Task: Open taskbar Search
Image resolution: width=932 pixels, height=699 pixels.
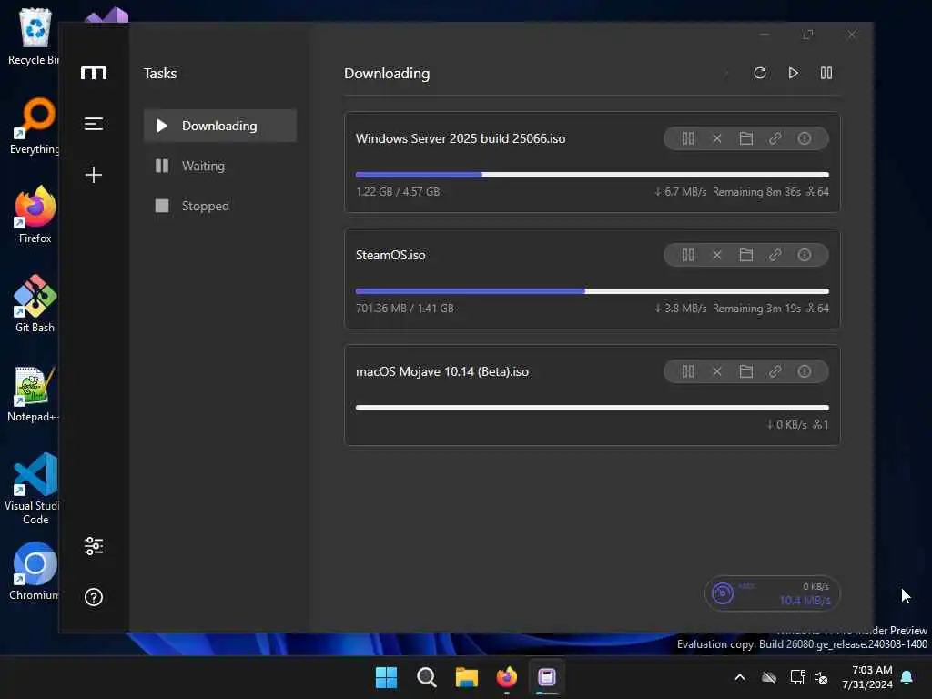Action: tap(427, 677)
